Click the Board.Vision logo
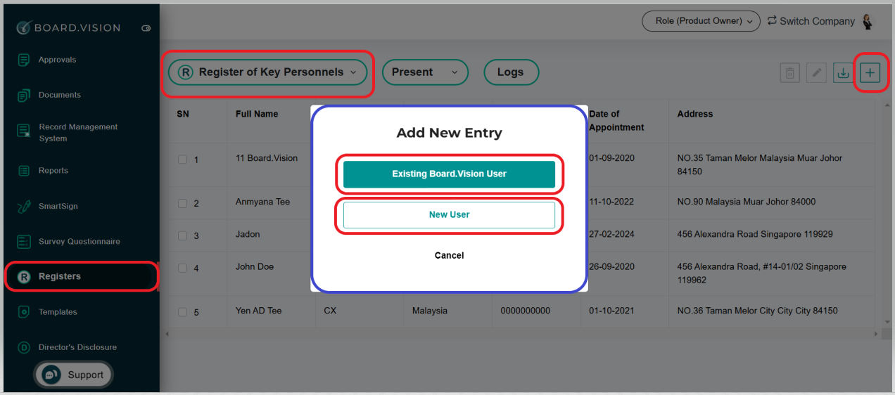The height and width of the screenshot is (395, 895). click(68, 27)
